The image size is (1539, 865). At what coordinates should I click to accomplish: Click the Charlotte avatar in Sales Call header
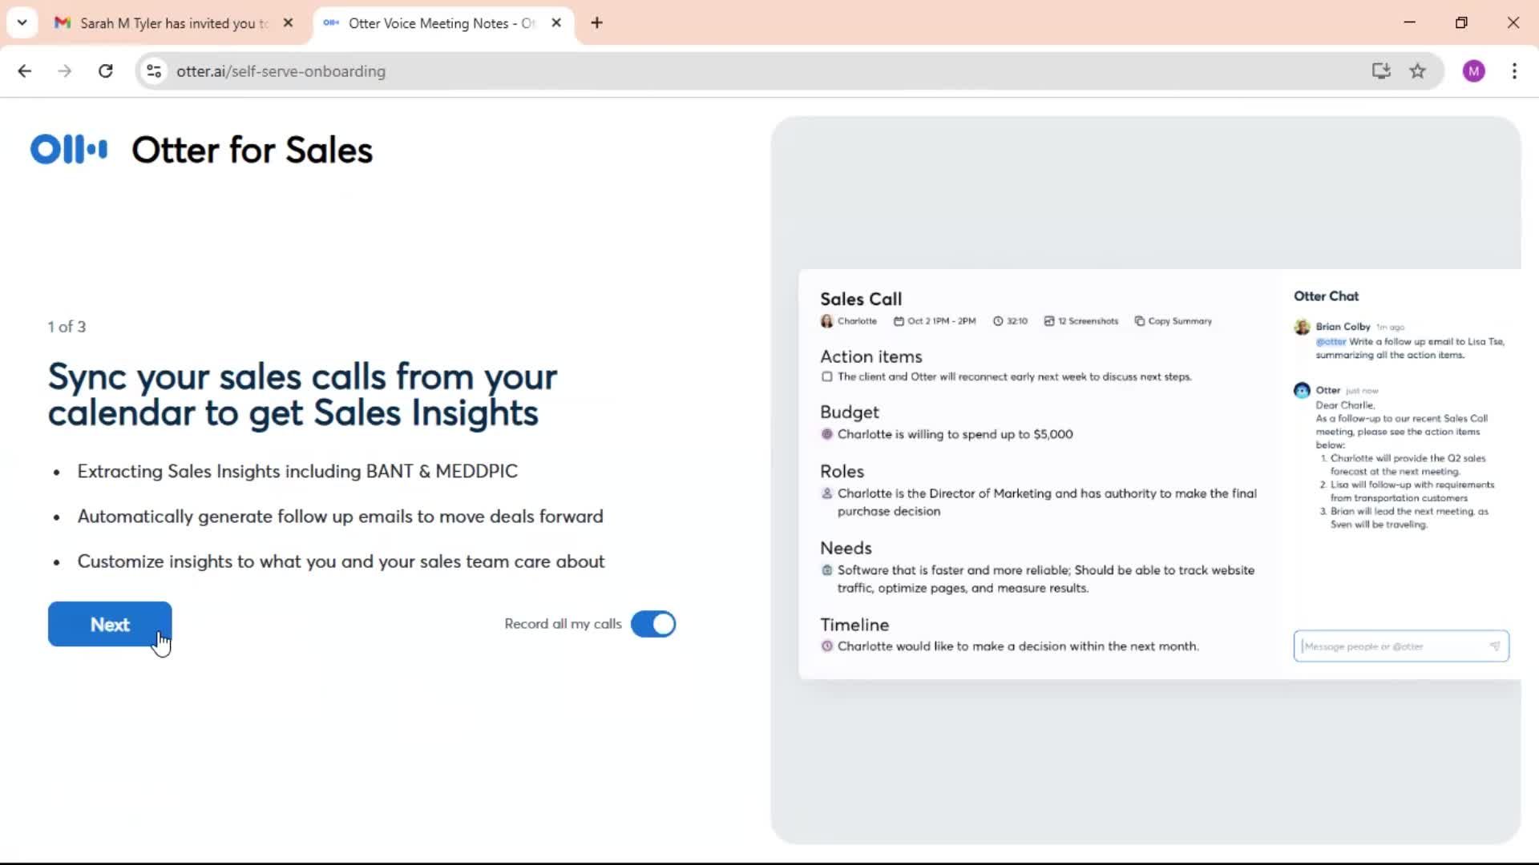pyautogui.click(x=826, y=321)
